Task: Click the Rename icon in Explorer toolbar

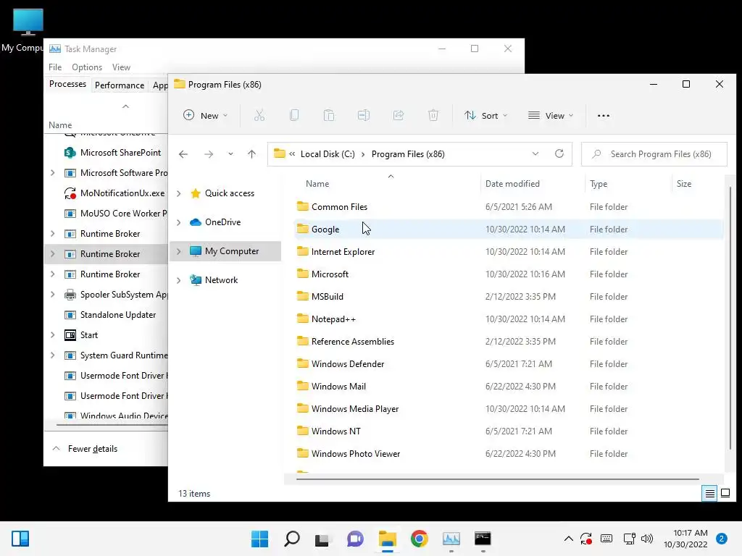Action: (x=364, y=115)
